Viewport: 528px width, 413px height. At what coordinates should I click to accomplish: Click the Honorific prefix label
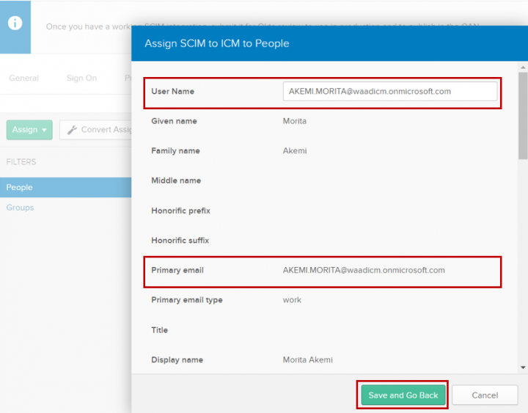pyautogui.click(x=180, y=211)
